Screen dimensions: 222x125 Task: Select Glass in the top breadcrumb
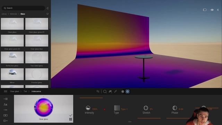pyautogui.click(x=23, y=14)
